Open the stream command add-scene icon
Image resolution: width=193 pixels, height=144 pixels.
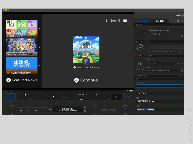tap(127, 97)
